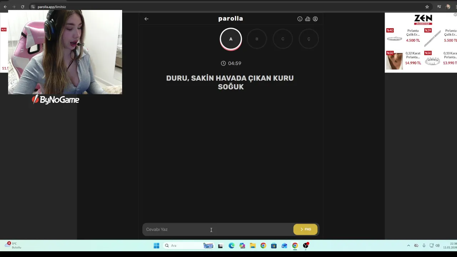Click the PAS skip button
The image size is (457, 257).
click(305, 229)
